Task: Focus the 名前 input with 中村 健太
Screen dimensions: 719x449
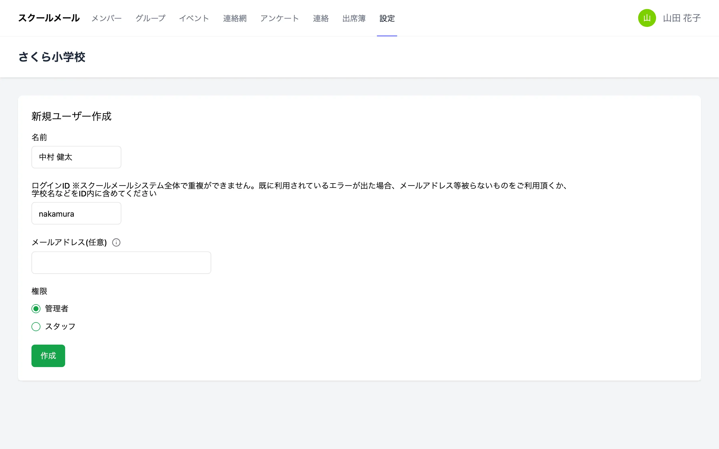Action: click(76, 157)
